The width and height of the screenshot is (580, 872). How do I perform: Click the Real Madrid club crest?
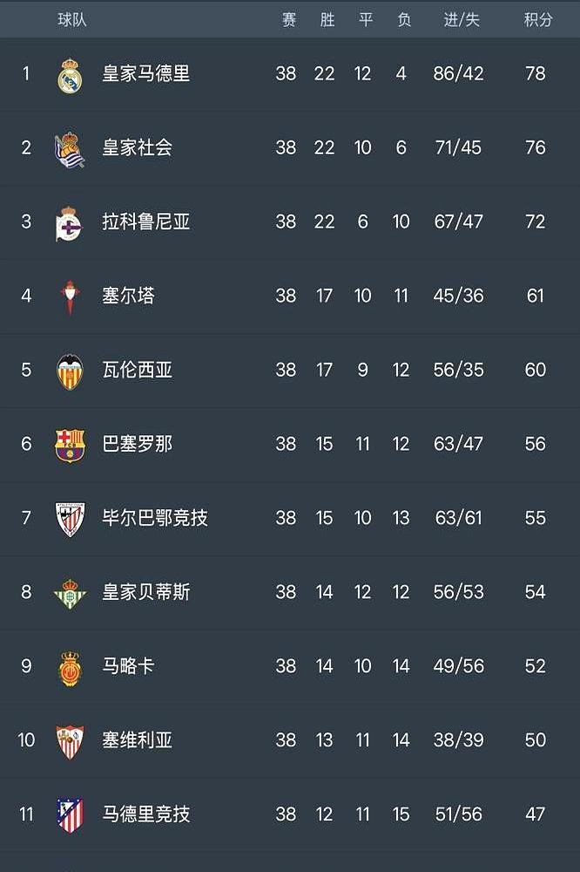[70, 75]
